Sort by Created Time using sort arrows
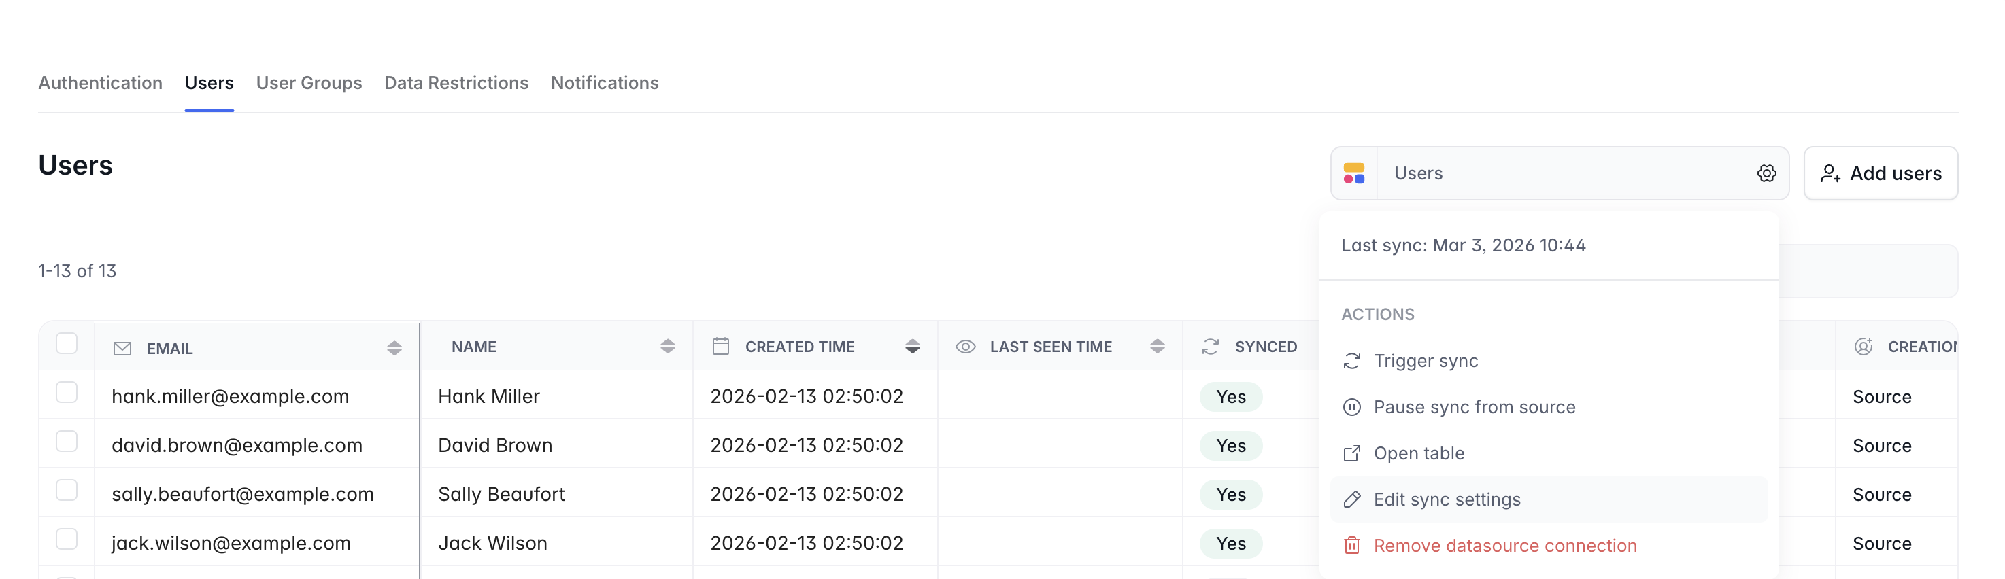Viewport: 2005px width, 579px height. coord(912,347)
